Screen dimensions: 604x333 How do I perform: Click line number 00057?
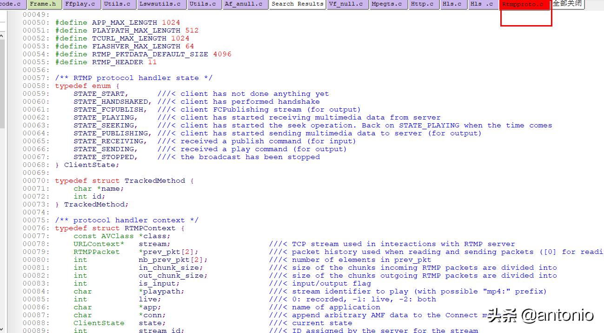(35, 78)
